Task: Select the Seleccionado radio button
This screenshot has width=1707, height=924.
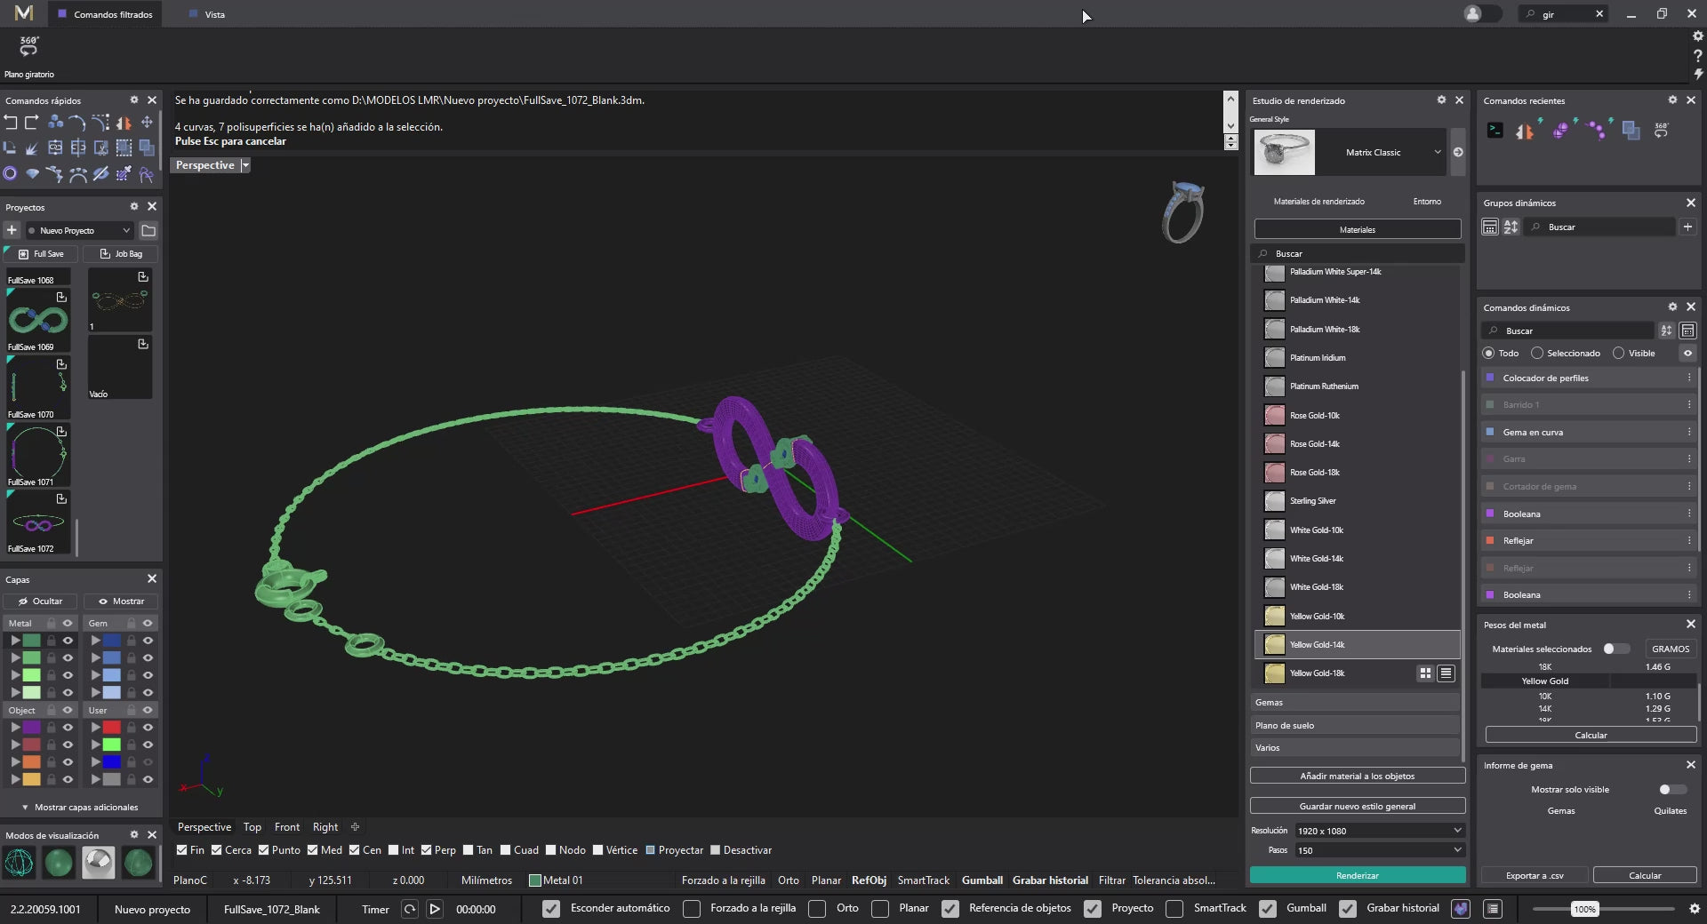Action: pos(1537,354)
